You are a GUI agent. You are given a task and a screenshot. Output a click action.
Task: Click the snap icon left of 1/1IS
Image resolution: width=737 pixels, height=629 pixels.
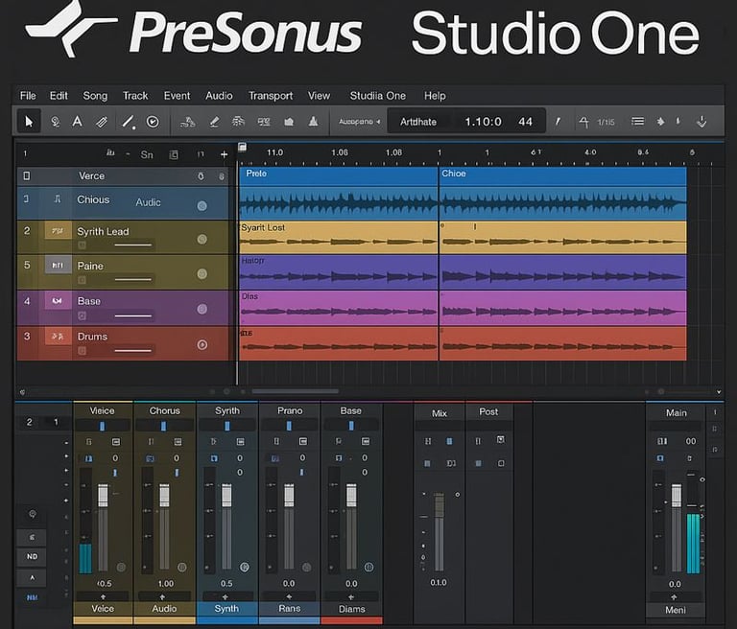click(583, 122)
